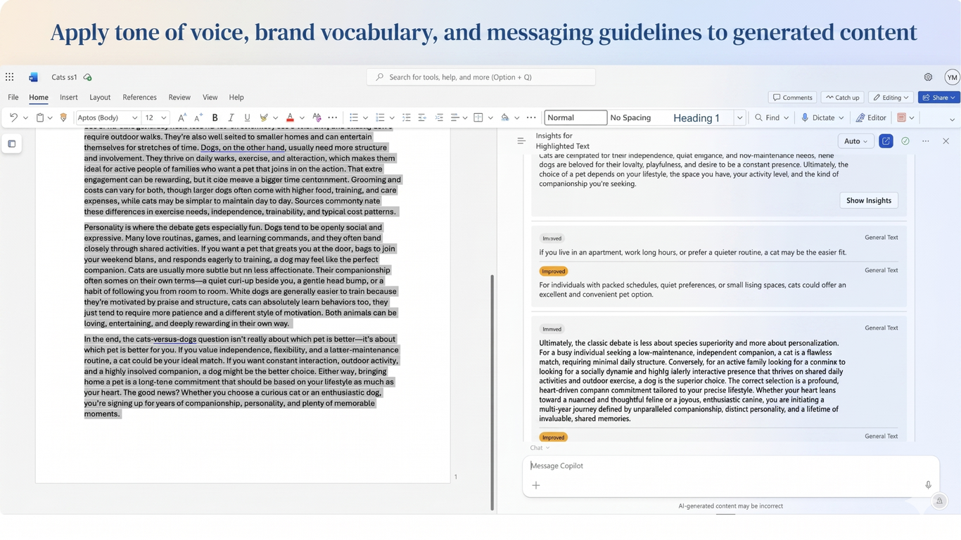The image size is (961, 540).
Task: Click the Bullets list icon
Action: point(354,117)
